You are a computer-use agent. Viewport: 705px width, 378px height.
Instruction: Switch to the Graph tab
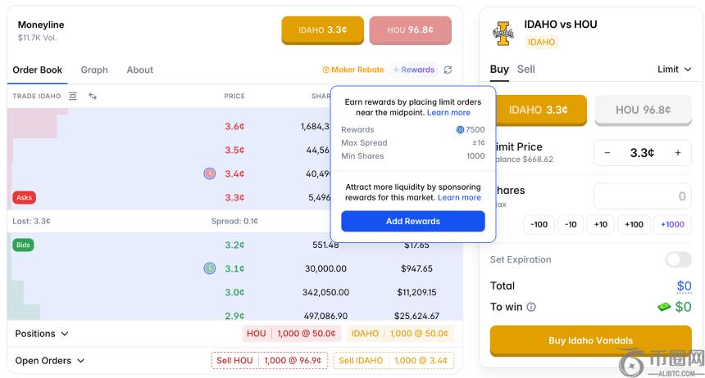point(94,70)
